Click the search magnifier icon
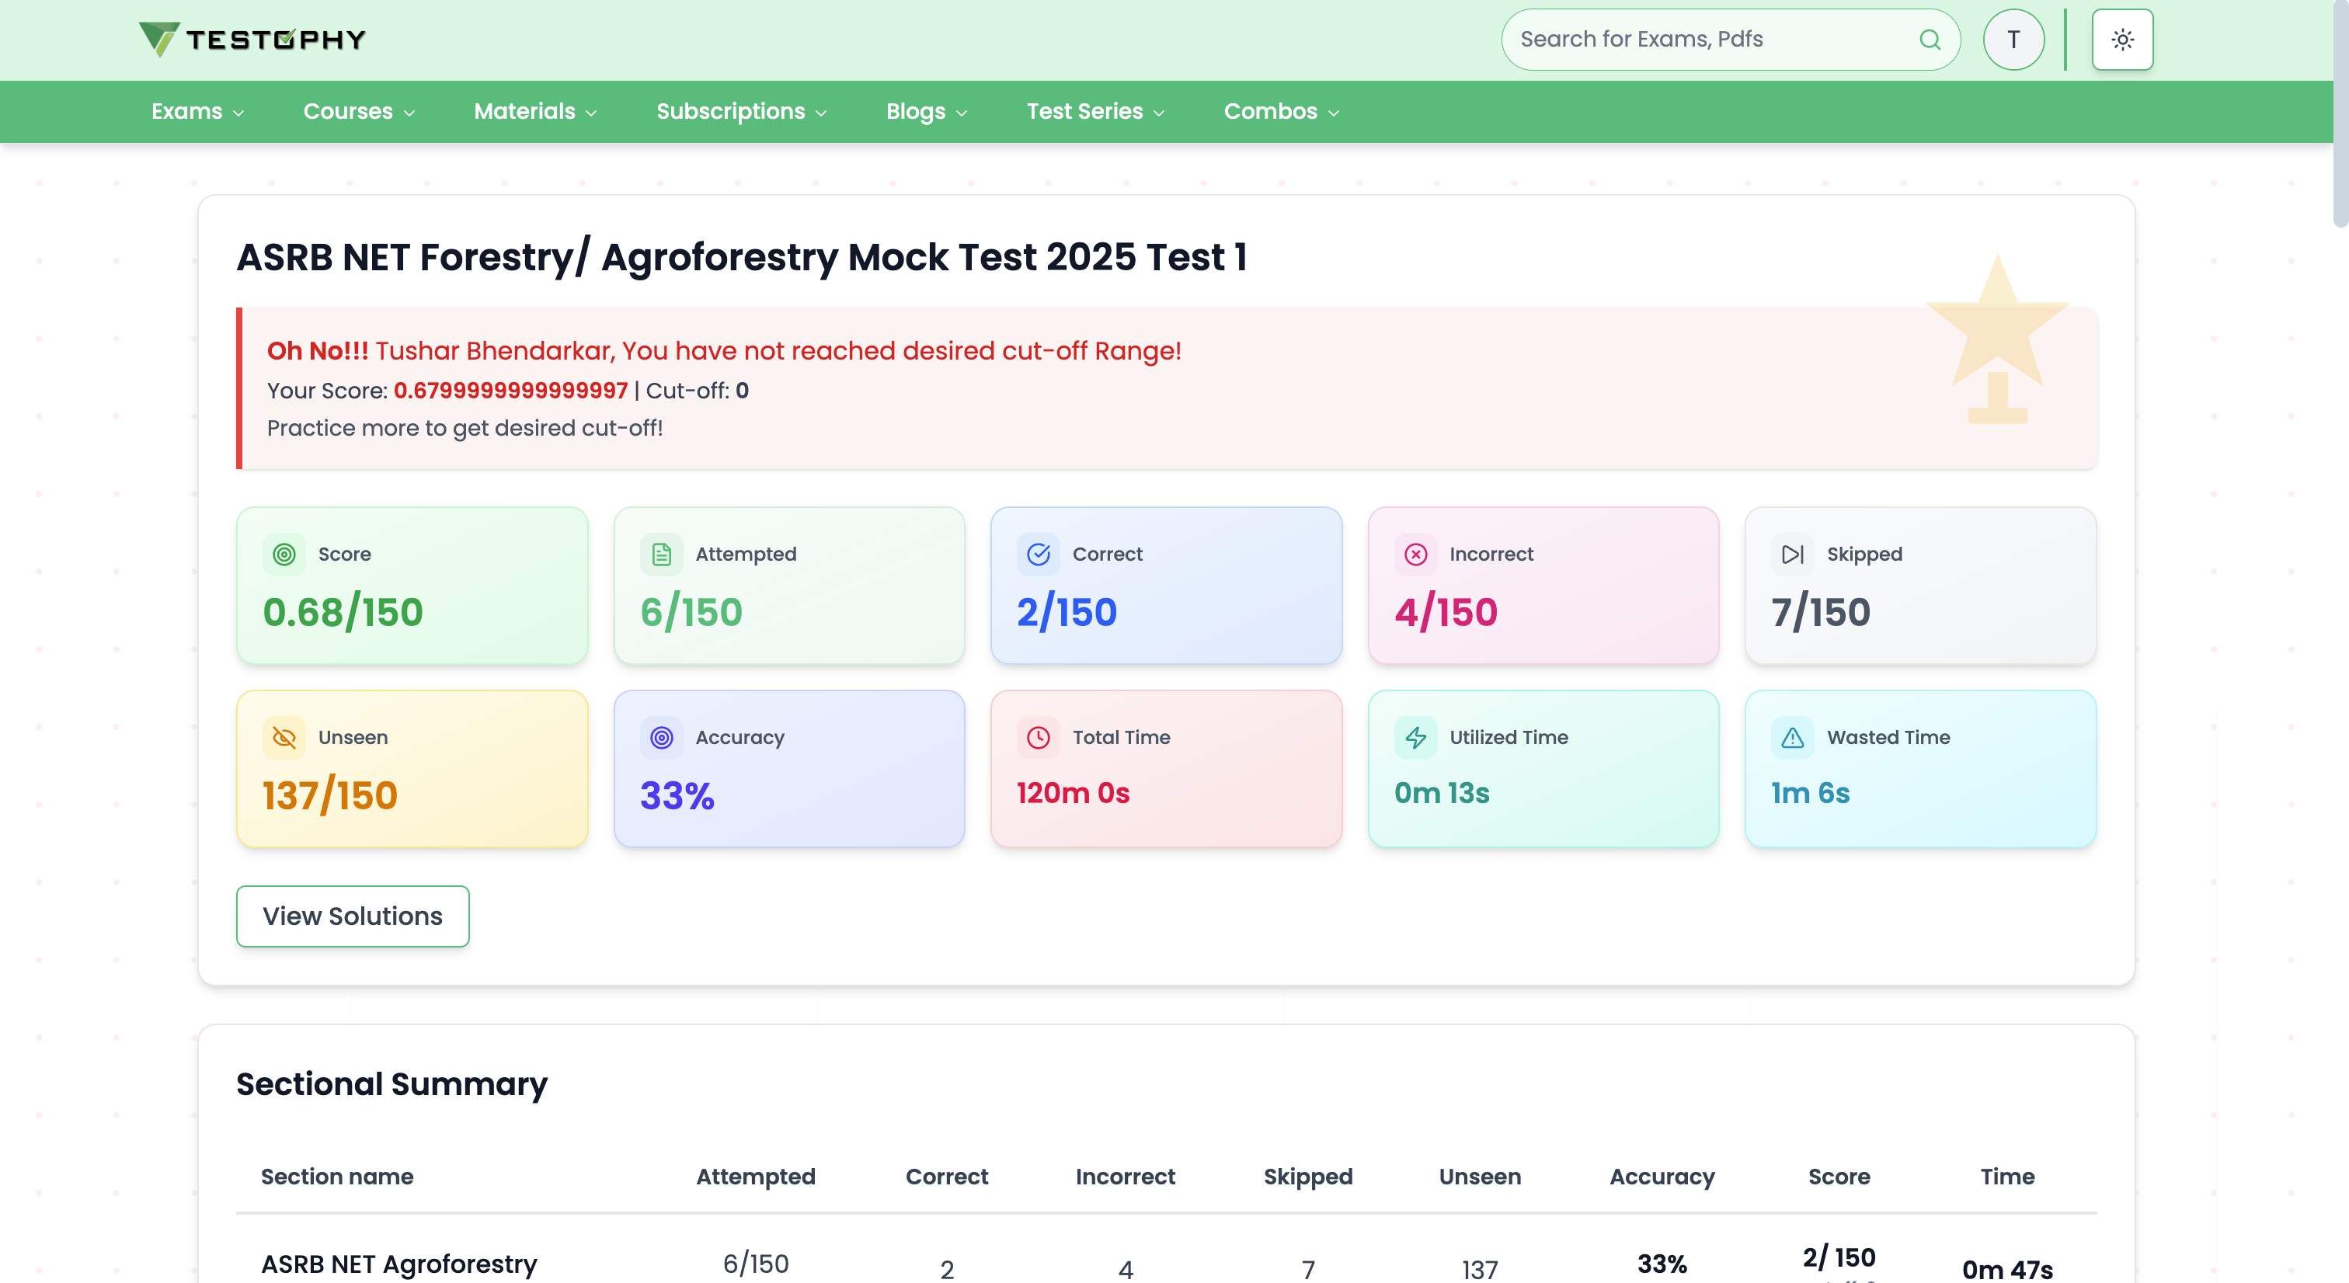This screenshot has height=1283, width=2349. pos(1930,39)
